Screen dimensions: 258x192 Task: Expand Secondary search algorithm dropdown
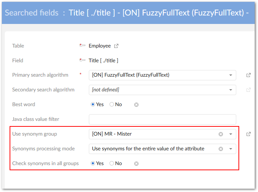[x=230, y=90]
